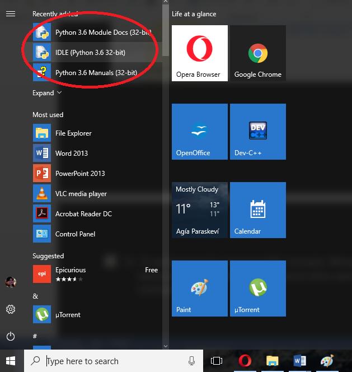Click the 'Free' price label for Epicurious

[x=151, y=270]
